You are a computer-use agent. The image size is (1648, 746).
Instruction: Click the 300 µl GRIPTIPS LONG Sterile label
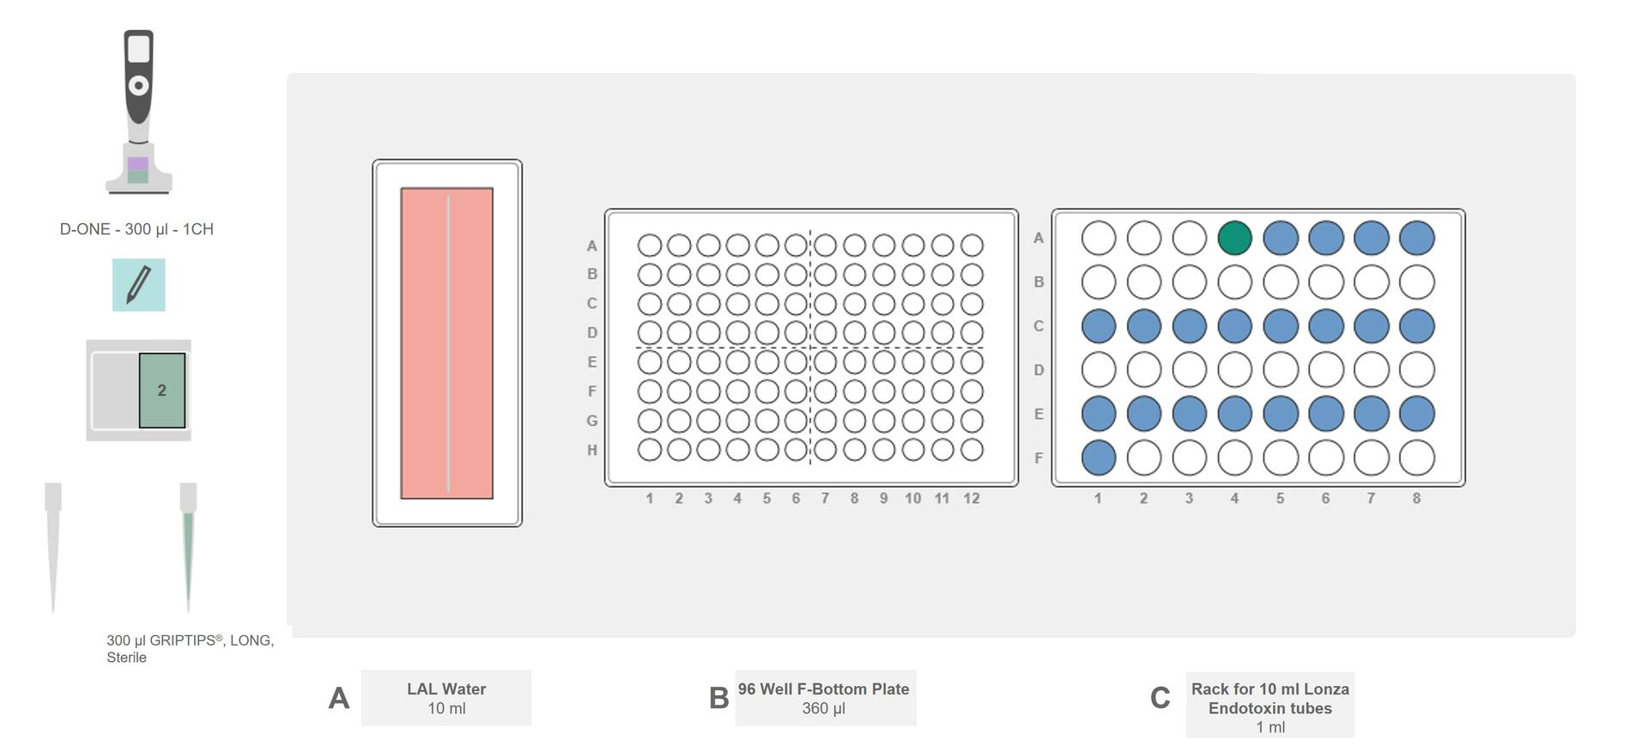pos(190,649)
